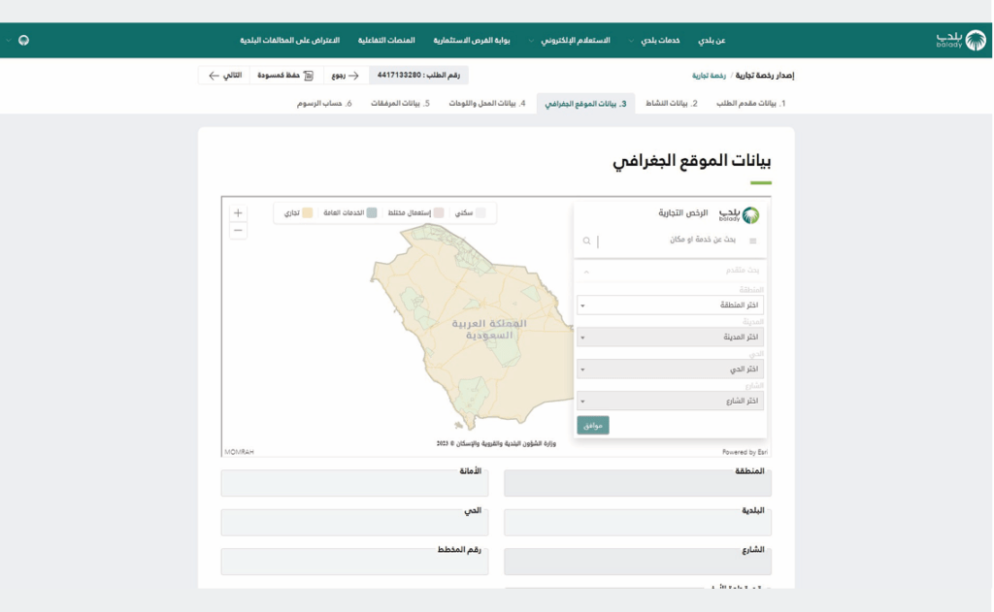
Task: Zoom in on the map with plus button
Action: pos(238,212)
